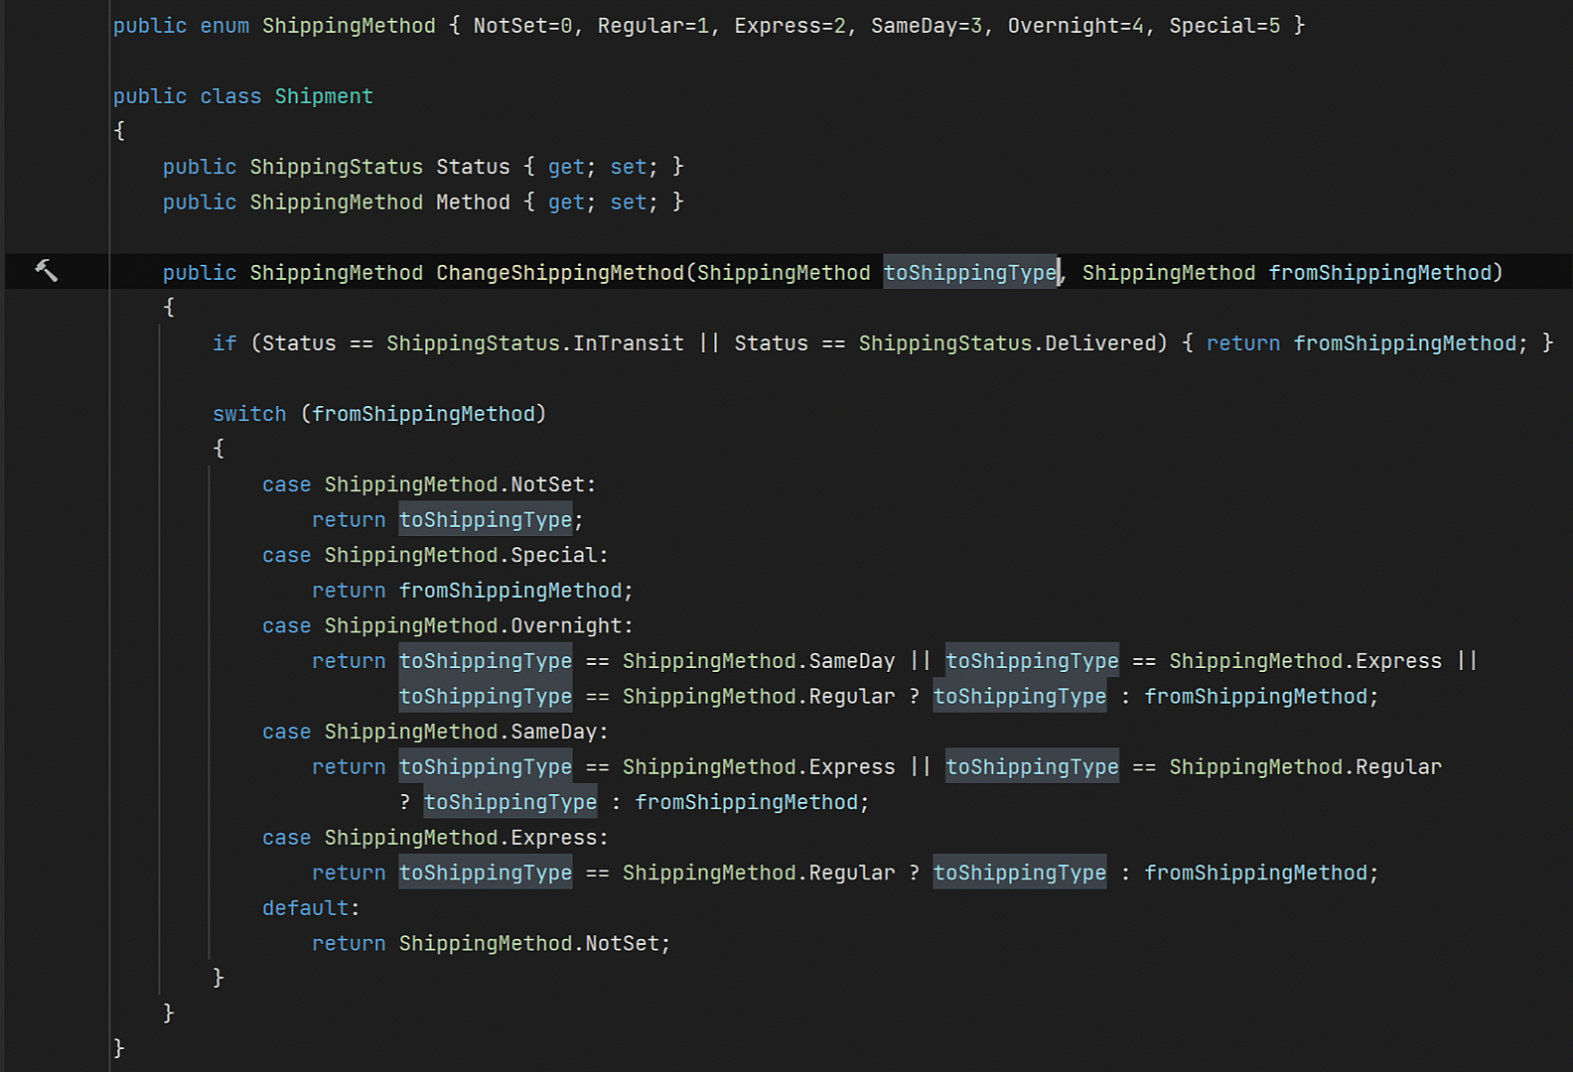Click the case ShippingMethod.Overnight label
Viewport: 1573px width, 1072px height.
coord(447,626)
